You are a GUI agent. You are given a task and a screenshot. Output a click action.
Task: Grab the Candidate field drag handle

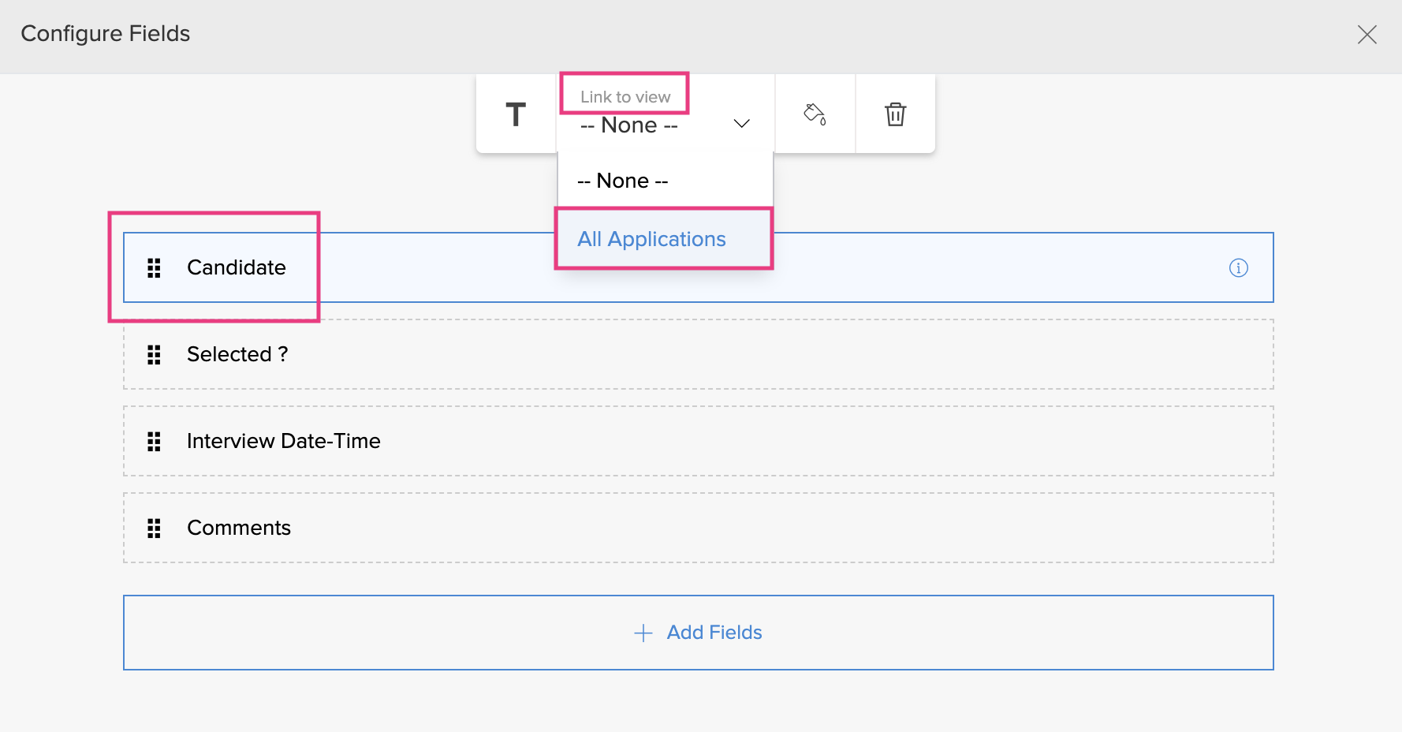(155, 268)
